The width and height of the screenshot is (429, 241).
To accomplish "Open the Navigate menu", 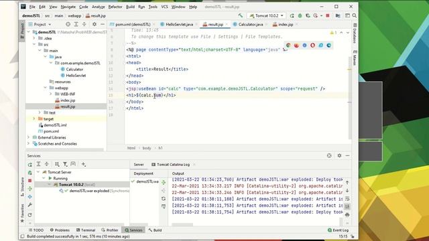I will [x=68, y=7].
